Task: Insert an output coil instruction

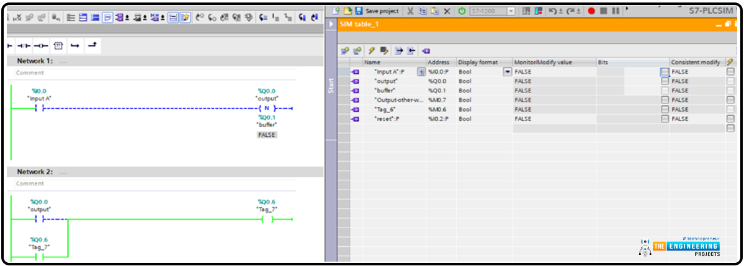Action: pyautogui.click(x=41, y=46)
